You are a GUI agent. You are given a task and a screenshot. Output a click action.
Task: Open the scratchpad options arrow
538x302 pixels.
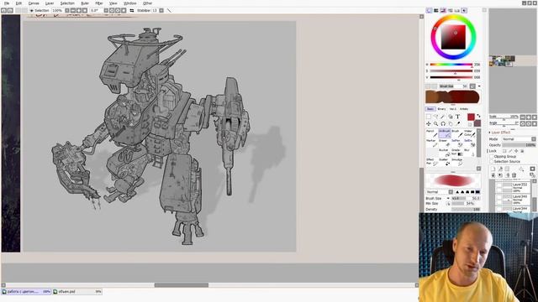coord(479,86)
